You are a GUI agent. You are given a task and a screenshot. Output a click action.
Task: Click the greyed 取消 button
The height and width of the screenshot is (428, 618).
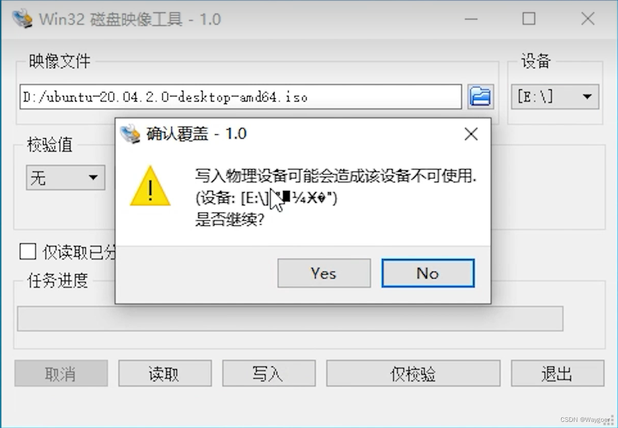[61, 373]
